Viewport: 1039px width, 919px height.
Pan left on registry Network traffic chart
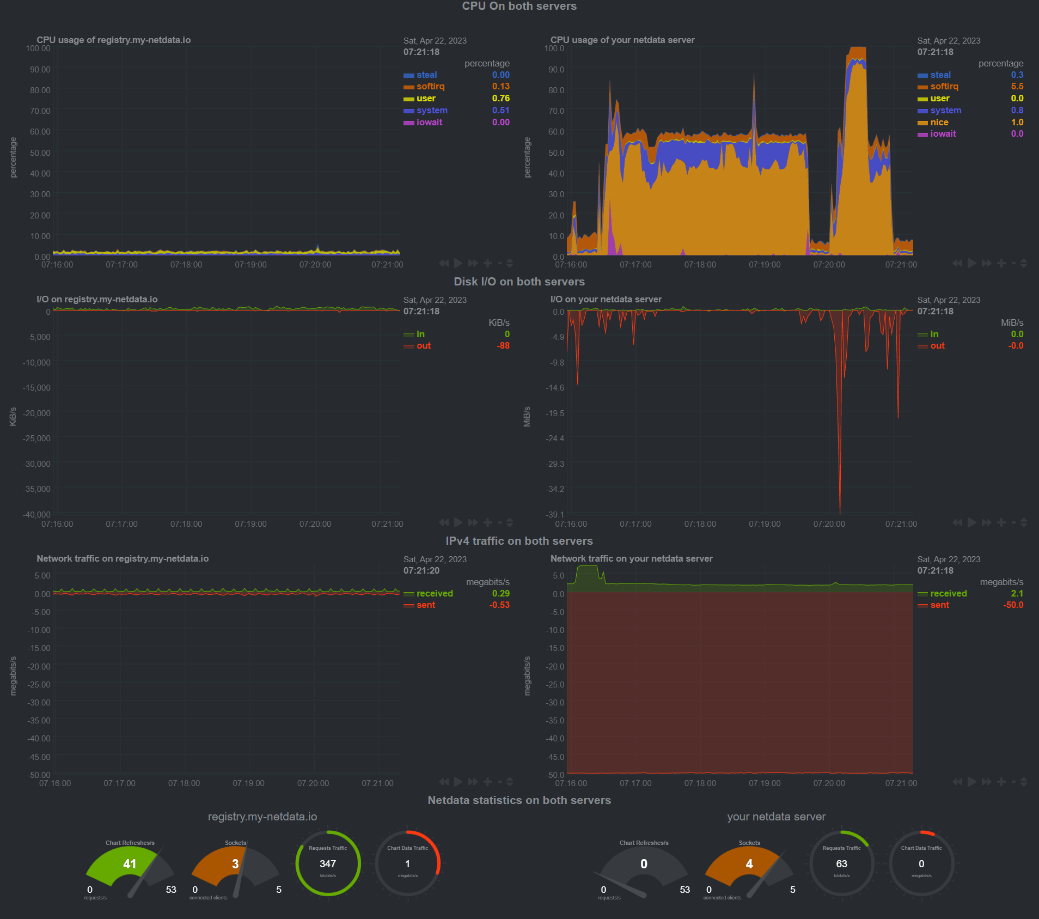(x=444, y=782)
